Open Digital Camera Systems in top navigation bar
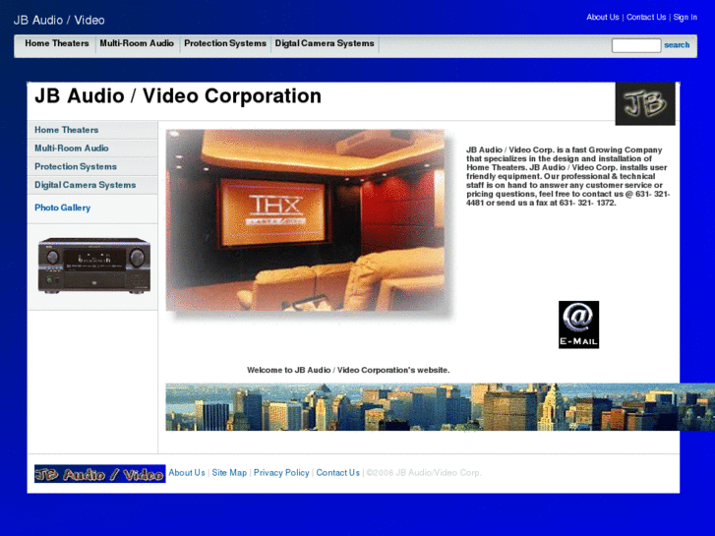Image resolution: width=715 pixels, height=536 pixels. click(x=325, y=43)
